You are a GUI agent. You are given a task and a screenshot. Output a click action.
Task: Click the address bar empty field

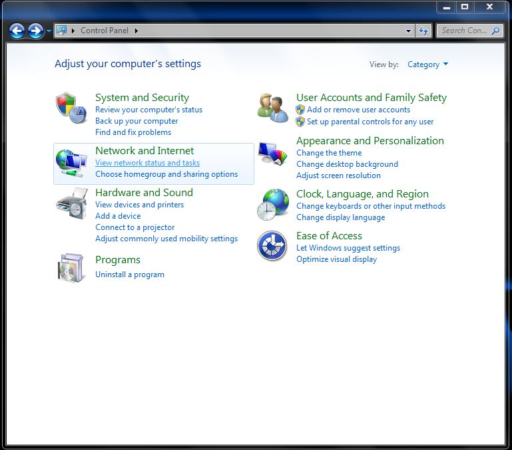coord(271,31)
